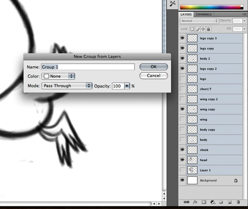Select the Background layer thumbnail
The width and height of the screenshot is (248, 209).
point(192,180)
